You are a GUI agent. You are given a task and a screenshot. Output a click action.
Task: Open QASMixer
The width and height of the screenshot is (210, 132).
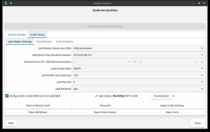(x=38, y=112)
